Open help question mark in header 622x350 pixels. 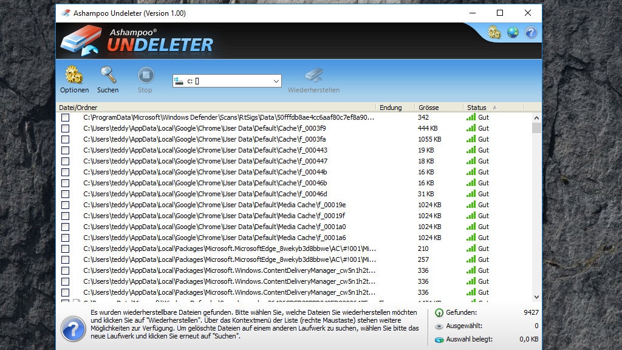[x=531, y=32]
